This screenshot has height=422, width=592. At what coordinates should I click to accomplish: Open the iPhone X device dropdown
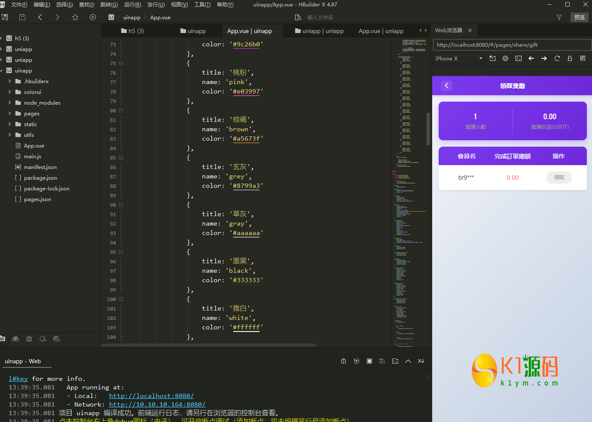[458, 58]
